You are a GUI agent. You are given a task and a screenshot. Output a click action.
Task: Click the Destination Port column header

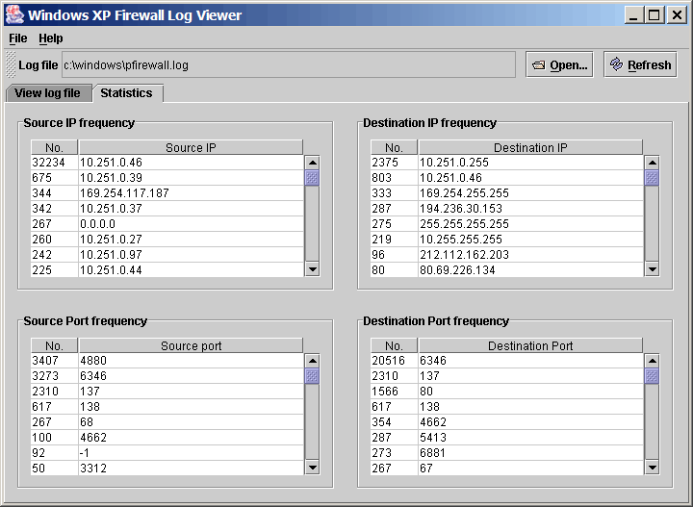point(530,345)
